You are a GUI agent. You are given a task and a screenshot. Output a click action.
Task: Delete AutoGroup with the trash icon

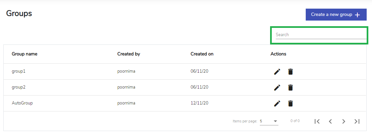click(290, 103)
